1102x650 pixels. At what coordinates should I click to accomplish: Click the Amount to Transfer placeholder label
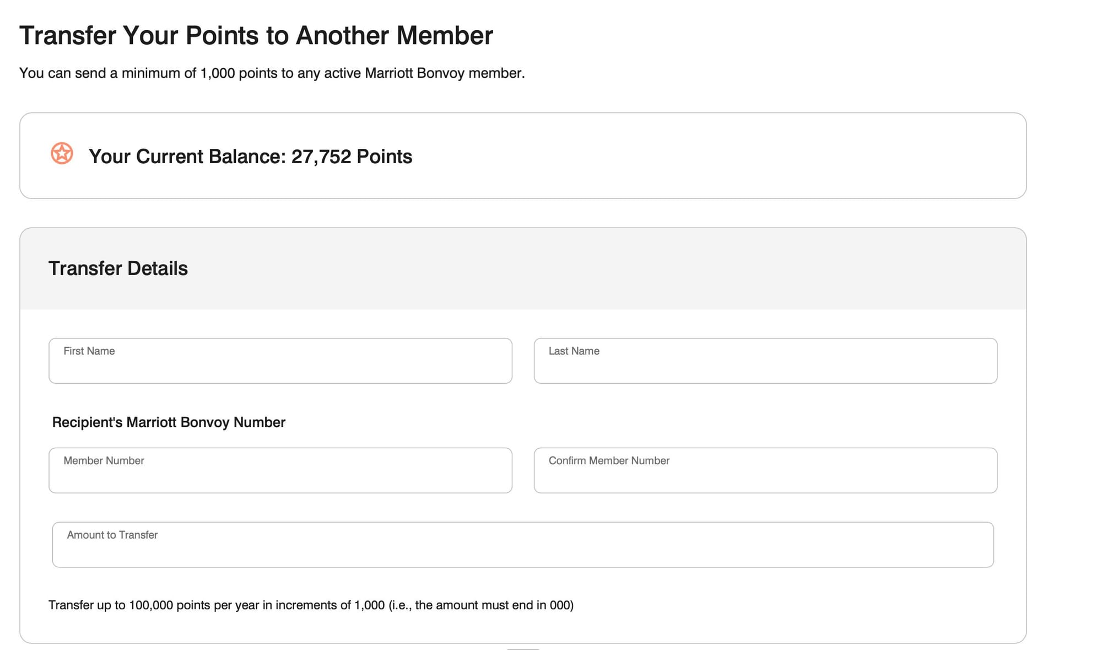pos(111,535)
